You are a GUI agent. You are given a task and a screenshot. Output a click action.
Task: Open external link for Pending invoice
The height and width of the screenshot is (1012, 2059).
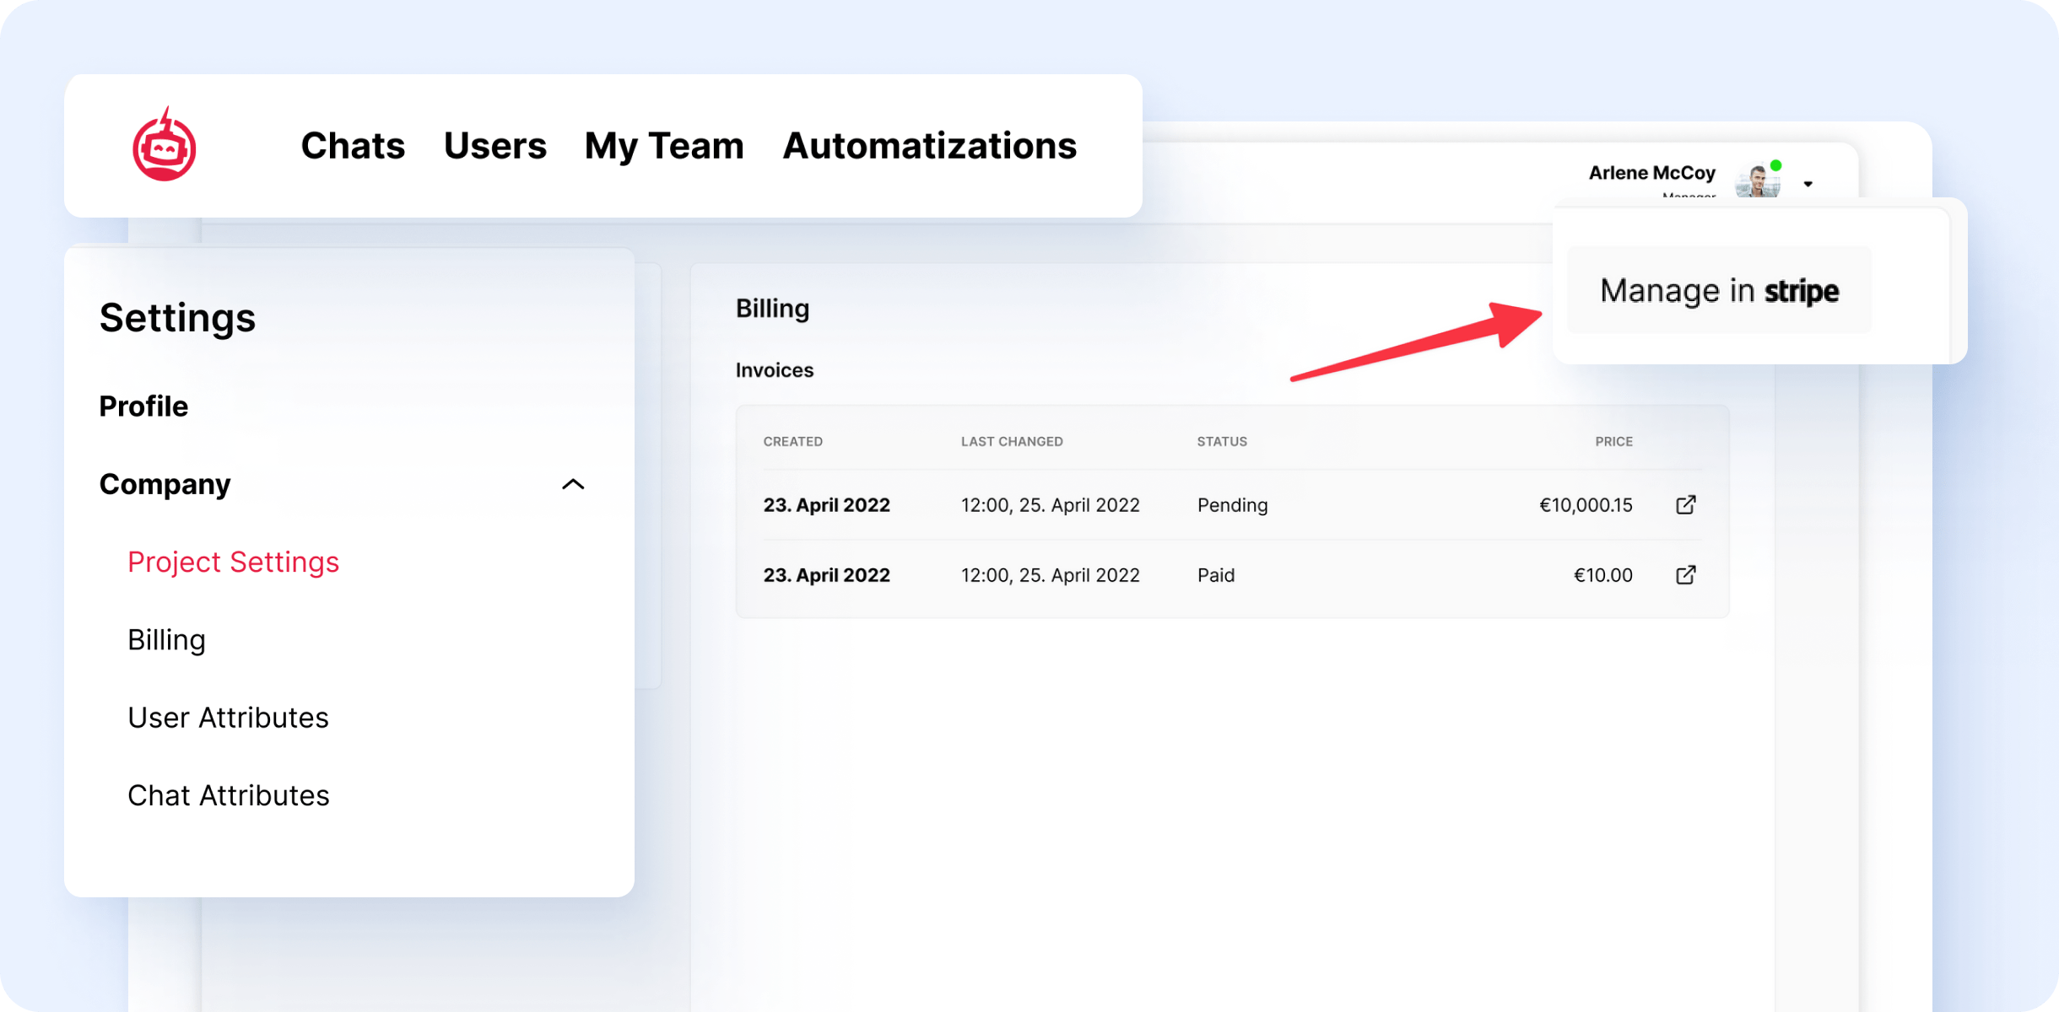1685,505
